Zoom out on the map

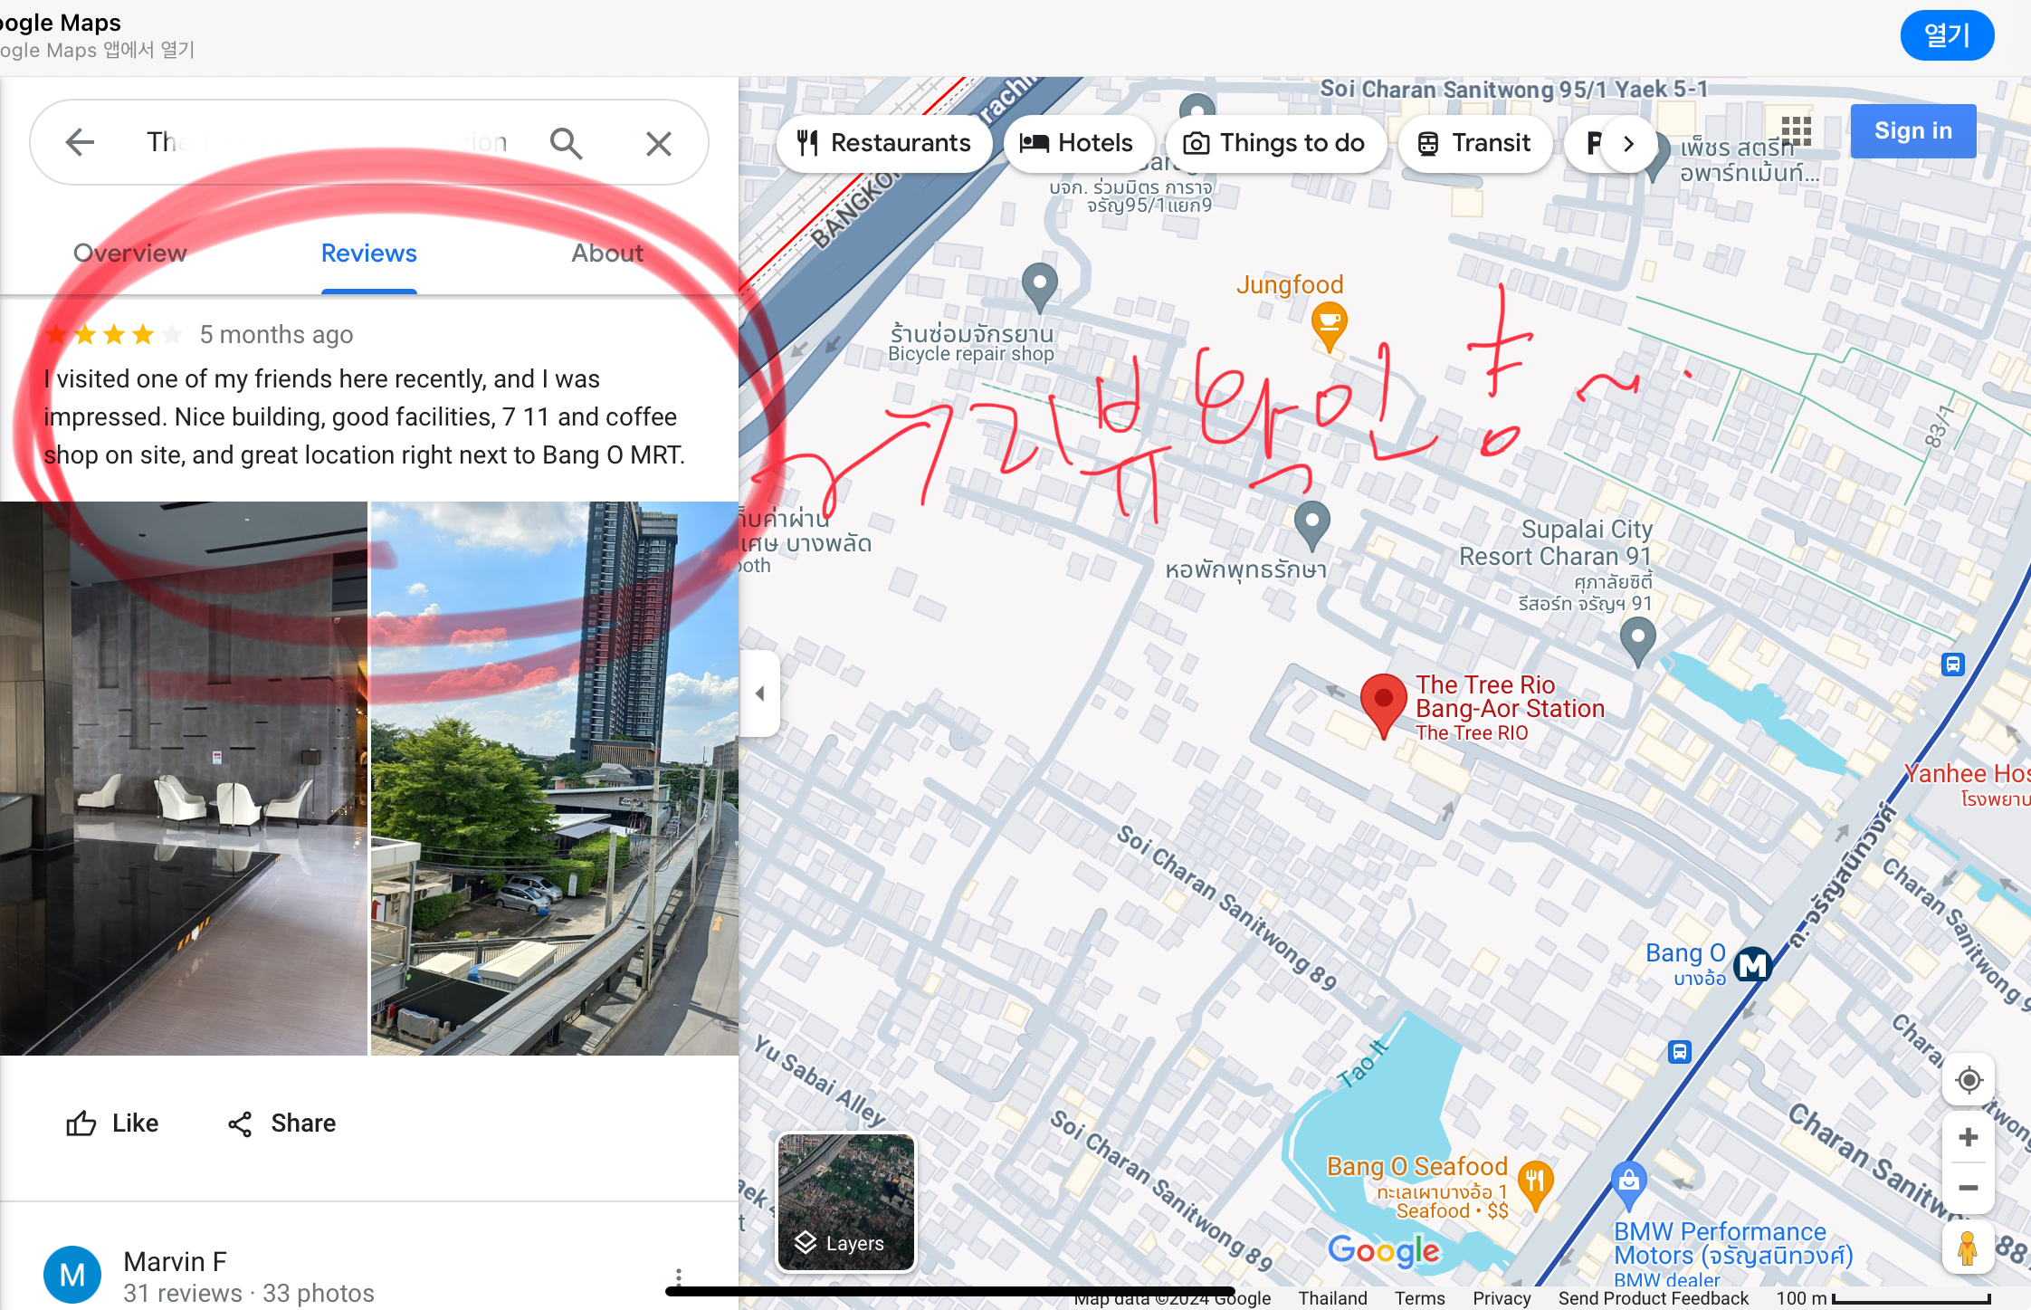point(1969,1188)
